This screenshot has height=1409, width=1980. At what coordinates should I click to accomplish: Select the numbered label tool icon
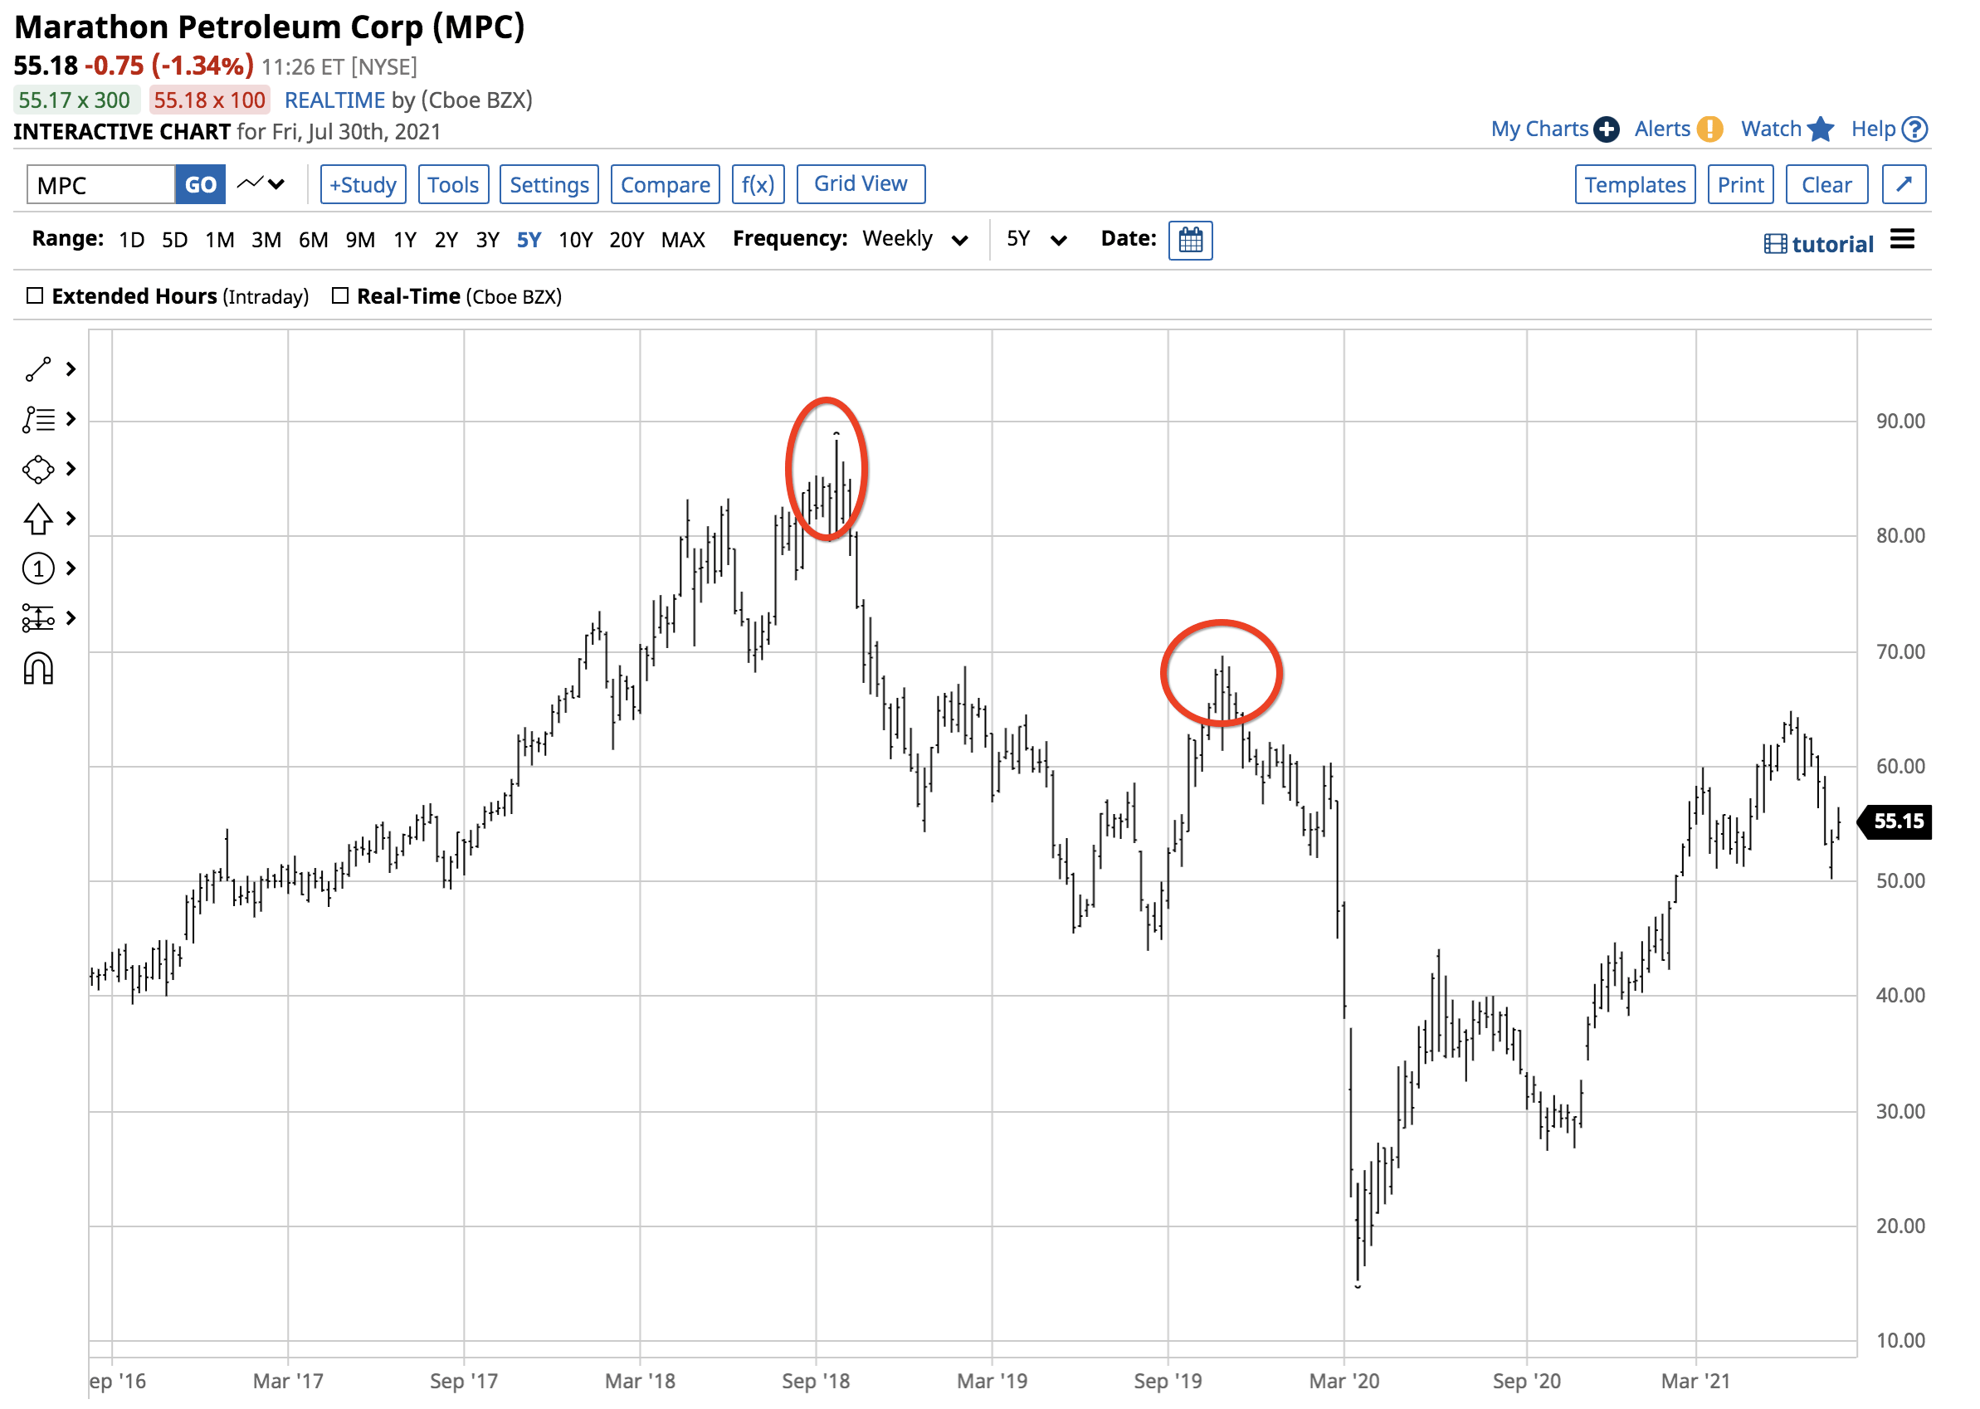38,569
